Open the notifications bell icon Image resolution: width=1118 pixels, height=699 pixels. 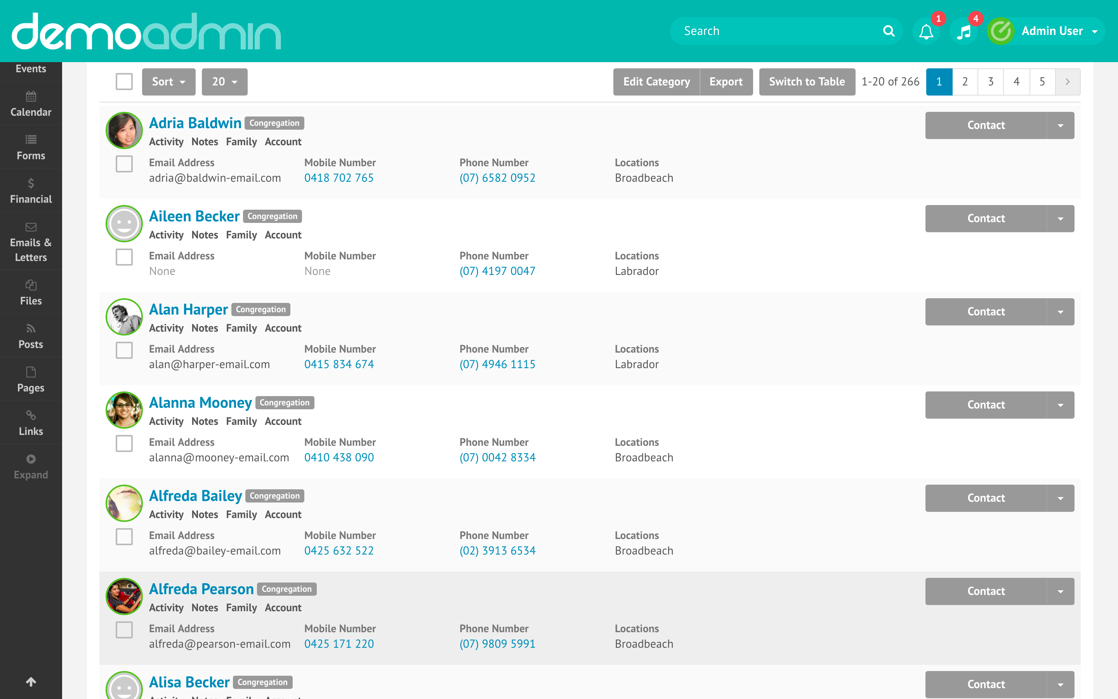pyautogui.click(x=926, y=31)
